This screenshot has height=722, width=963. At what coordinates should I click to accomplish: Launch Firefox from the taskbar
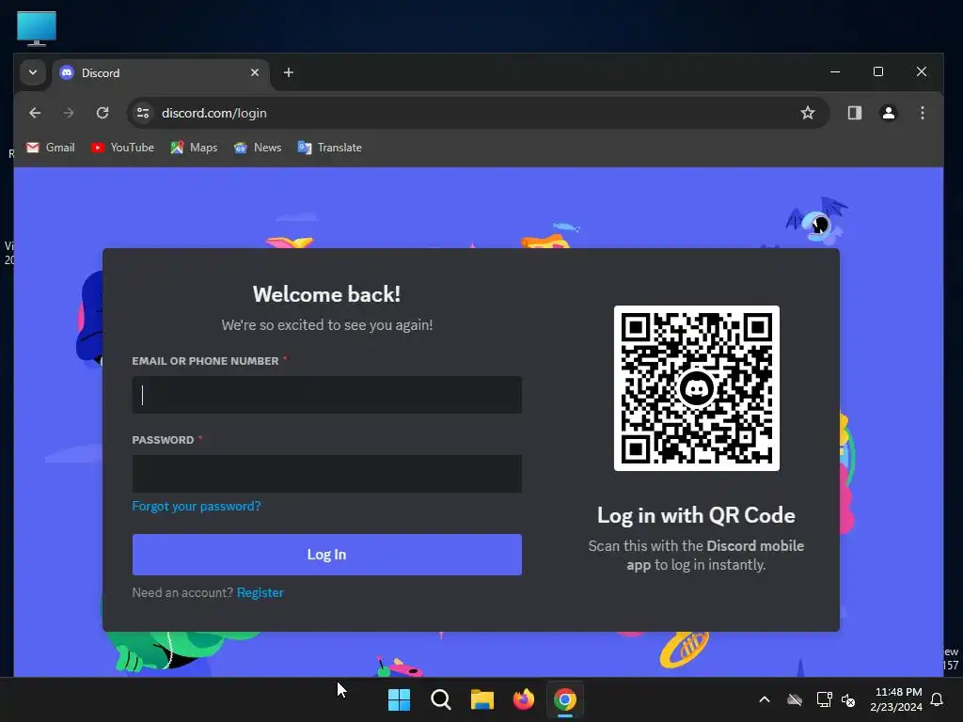pos(523,699)
